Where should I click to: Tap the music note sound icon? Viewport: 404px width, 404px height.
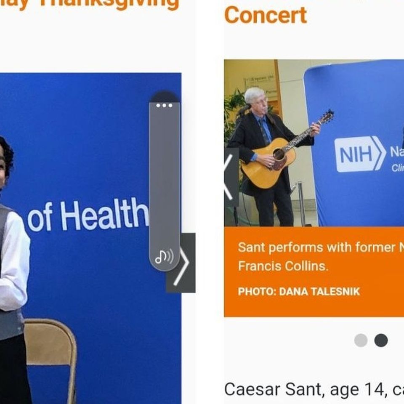click(164, 257)
